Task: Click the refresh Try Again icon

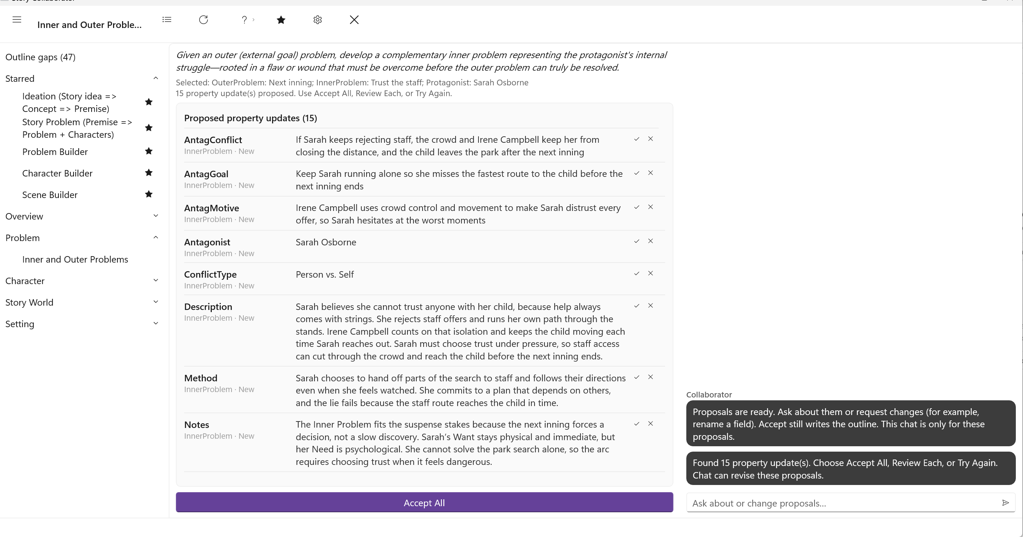Action: [203, 19]
